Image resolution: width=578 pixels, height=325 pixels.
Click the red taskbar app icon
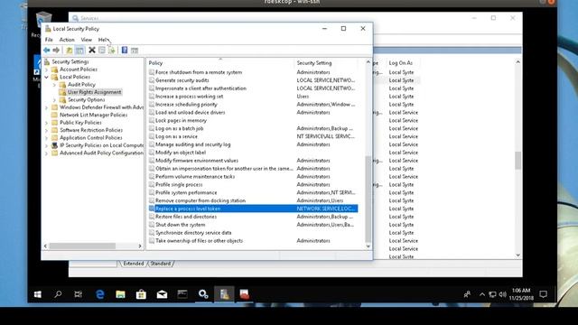pyautogui.click(x=245, y=294)
